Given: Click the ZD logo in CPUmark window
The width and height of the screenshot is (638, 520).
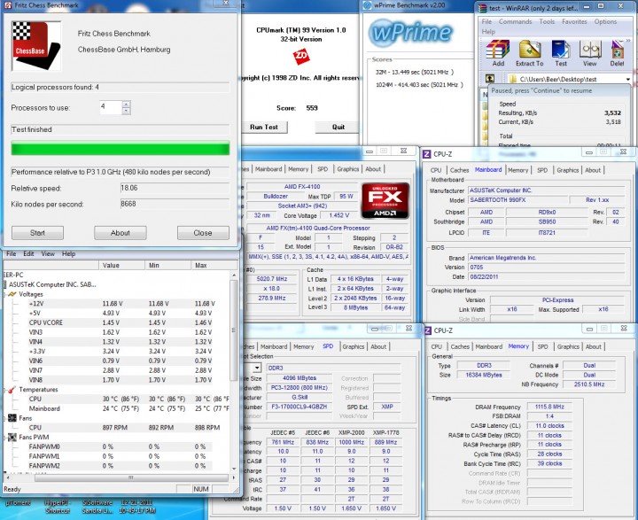Looking at the screenshot, I should pos(301,57).
